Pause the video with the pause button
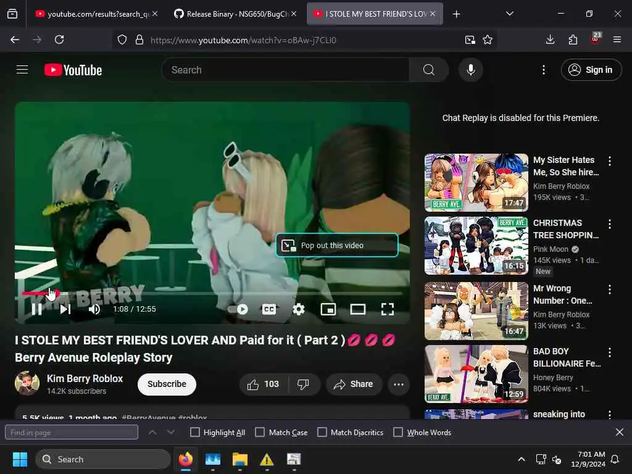The width and height of the screenshot is (632, 474). click(x=36, y=309)
